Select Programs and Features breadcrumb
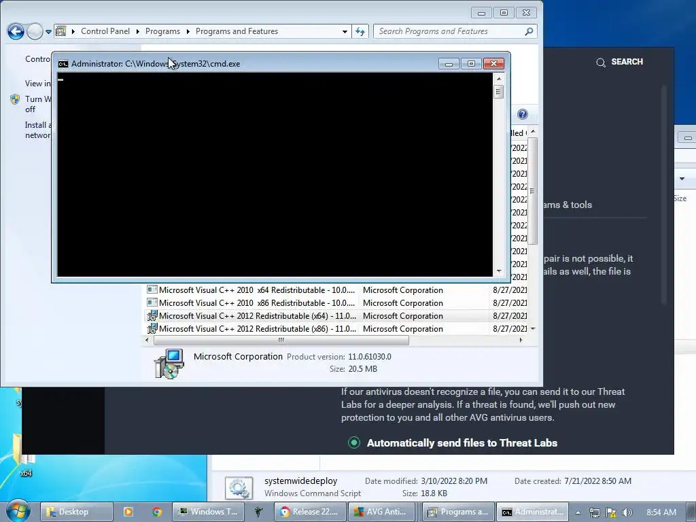This screenshot has width=696, height=522. pos(237,31)
